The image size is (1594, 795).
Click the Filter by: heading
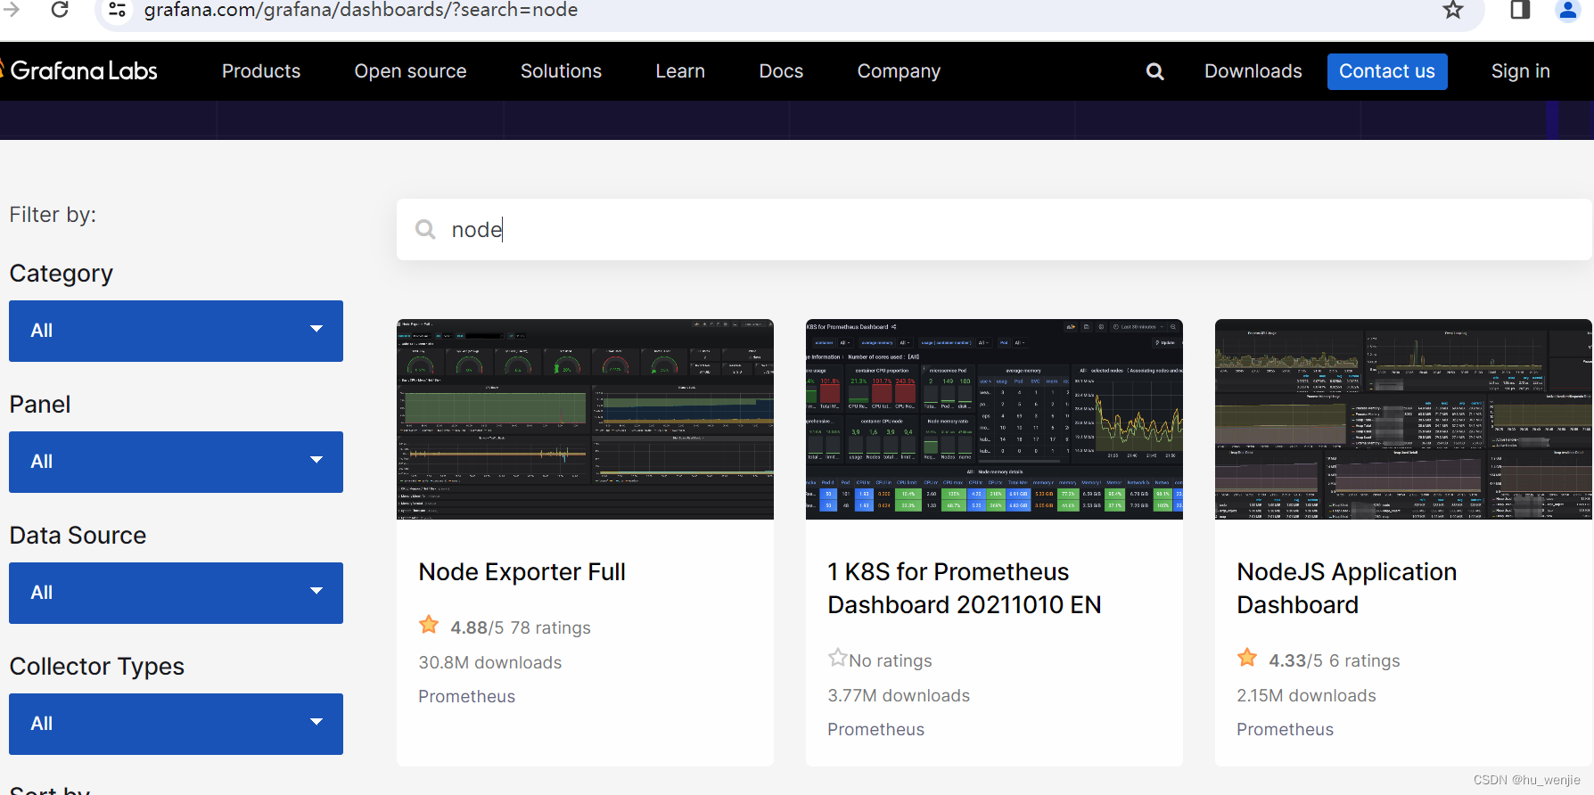53,215
